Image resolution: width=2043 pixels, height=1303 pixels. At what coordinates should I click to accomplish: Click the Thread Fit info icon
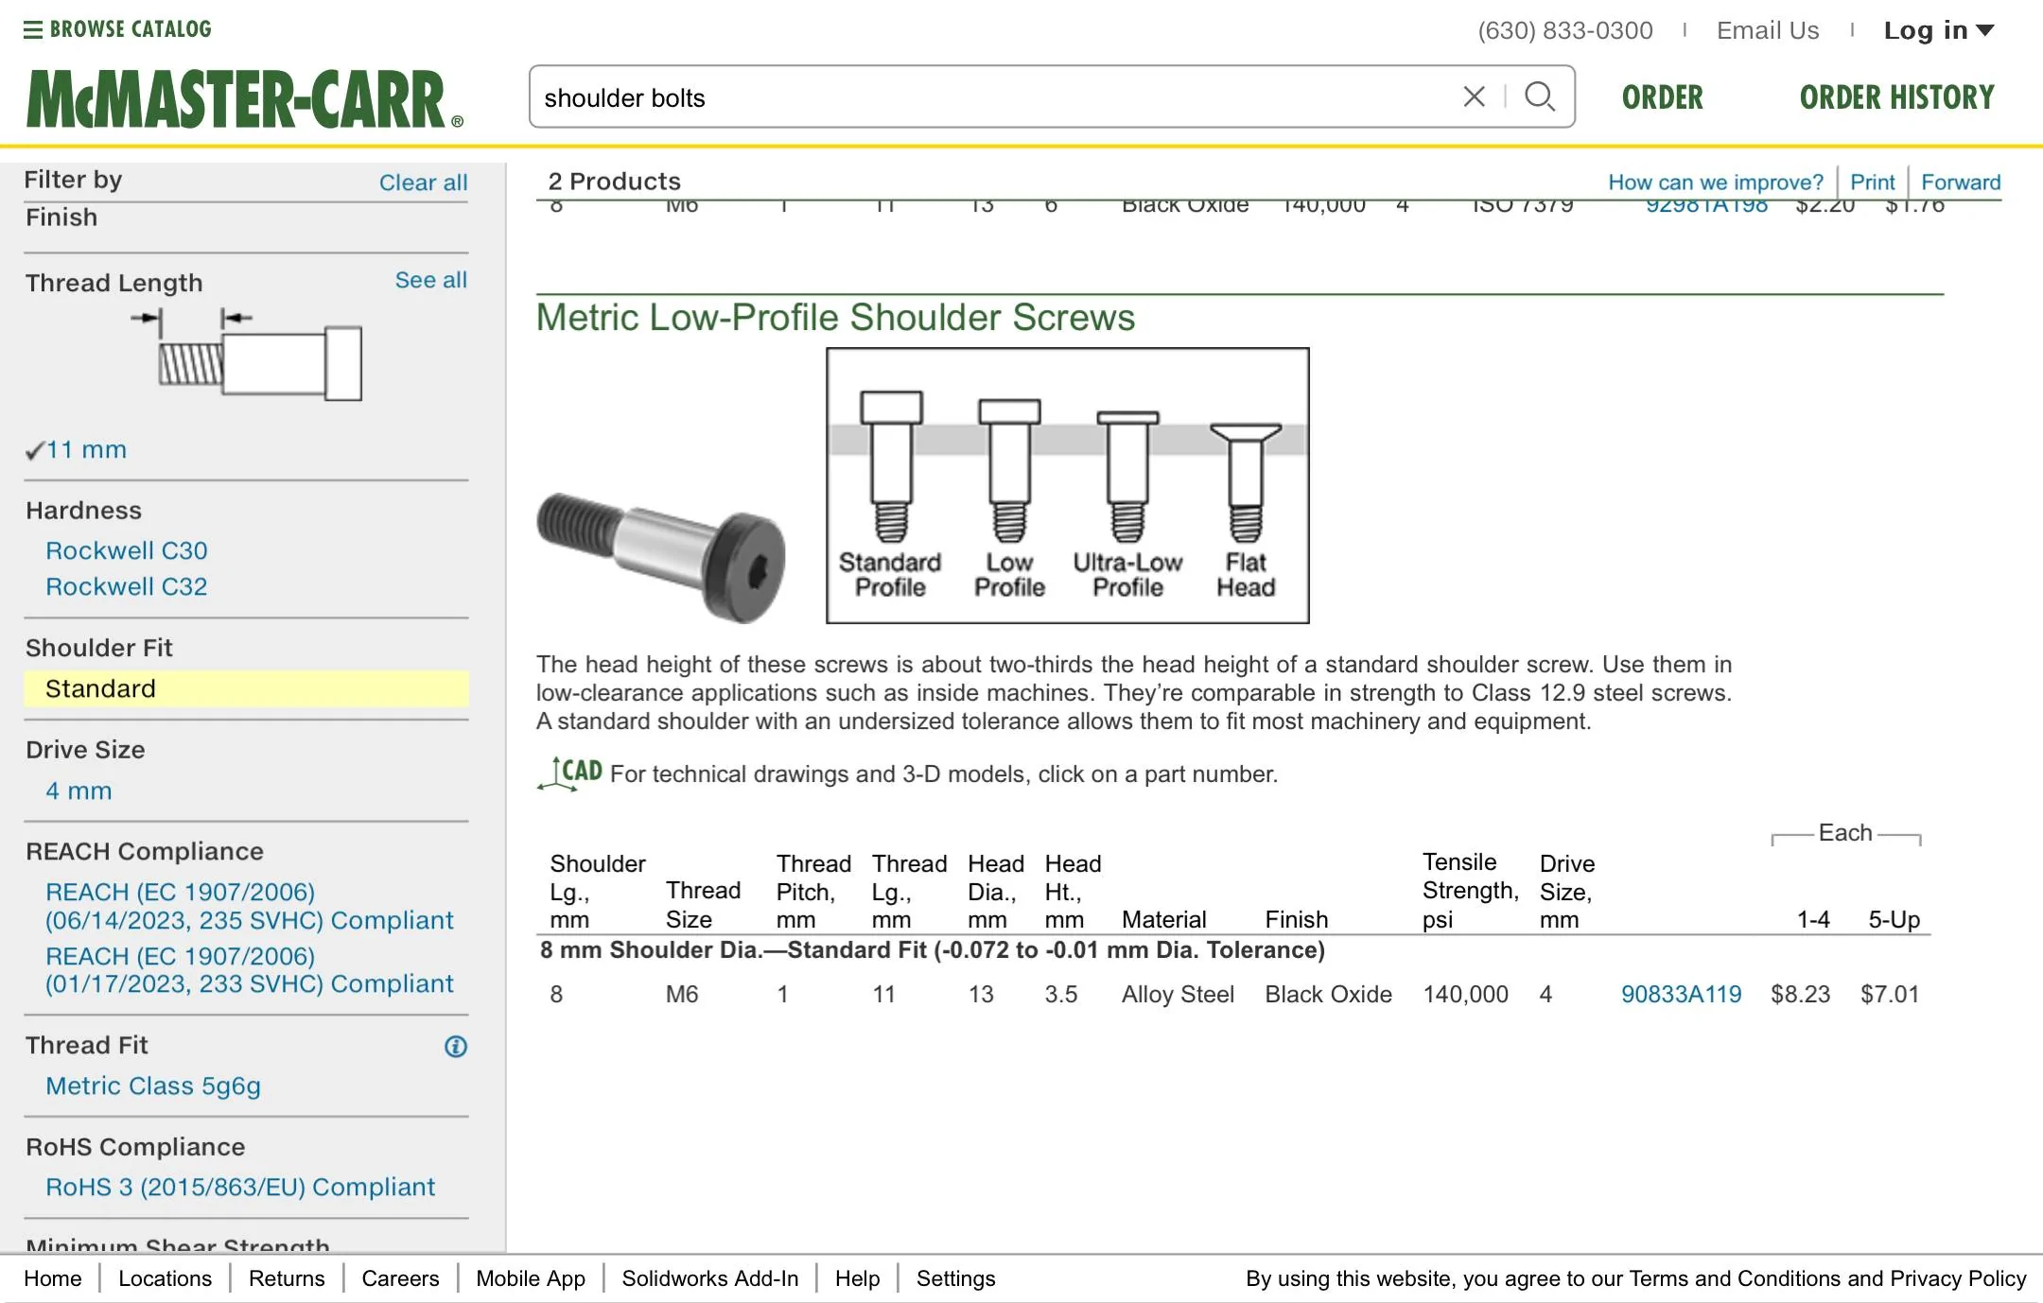pyautogui.click(x=456, y=1046)
